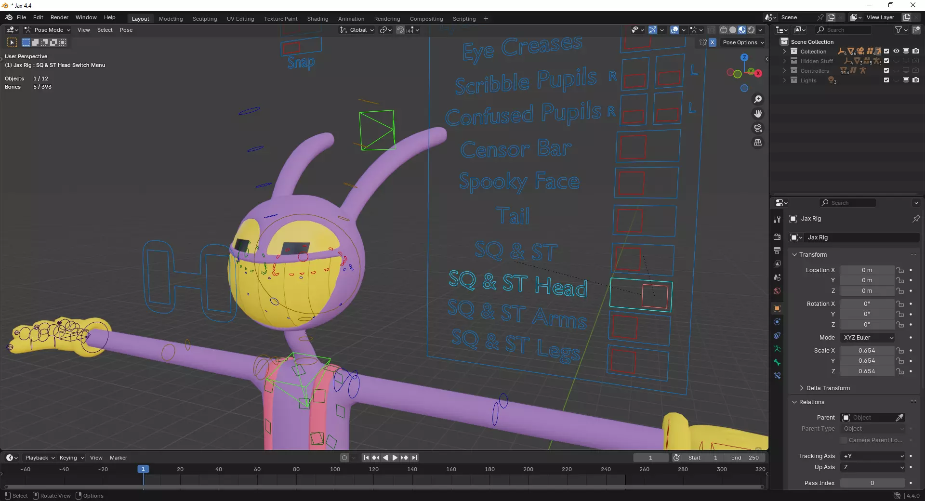The image size is (925, 501).
Task: Open the Up Axis Z dropdown
Action: (x=873, y=467)
